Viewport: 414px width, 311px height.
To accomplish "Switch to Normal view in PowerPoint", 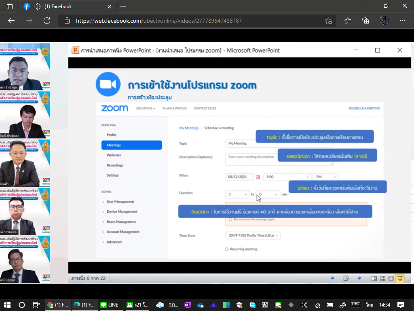I will point(374,278).
